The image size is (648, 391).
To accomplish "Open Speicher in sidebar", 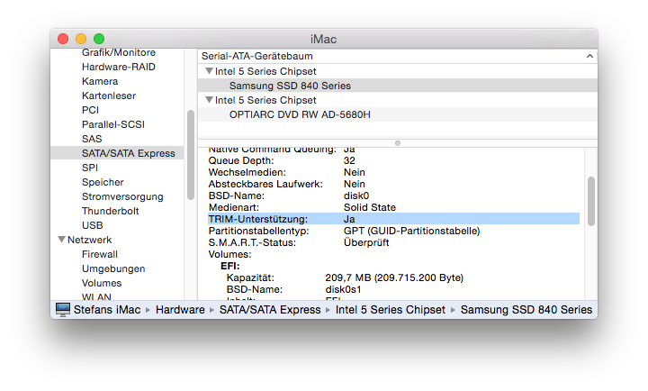I will [x=103, y=183].
